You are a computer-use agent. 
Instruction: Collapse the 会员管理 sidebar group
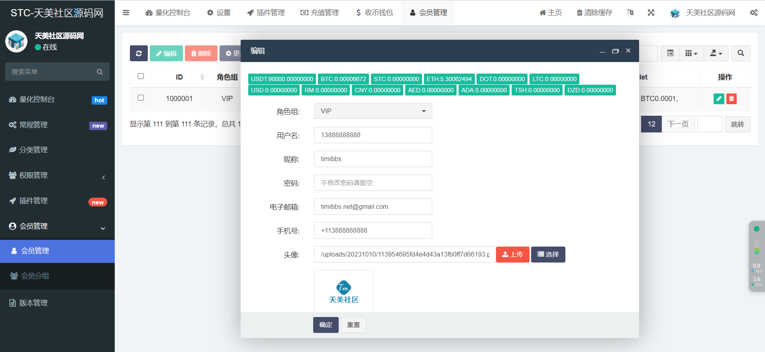pyautogui.click(x=57, y=226)
